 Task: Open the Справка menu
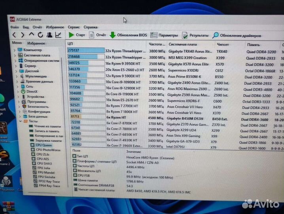pyautogui.click(x=90, y=27)
